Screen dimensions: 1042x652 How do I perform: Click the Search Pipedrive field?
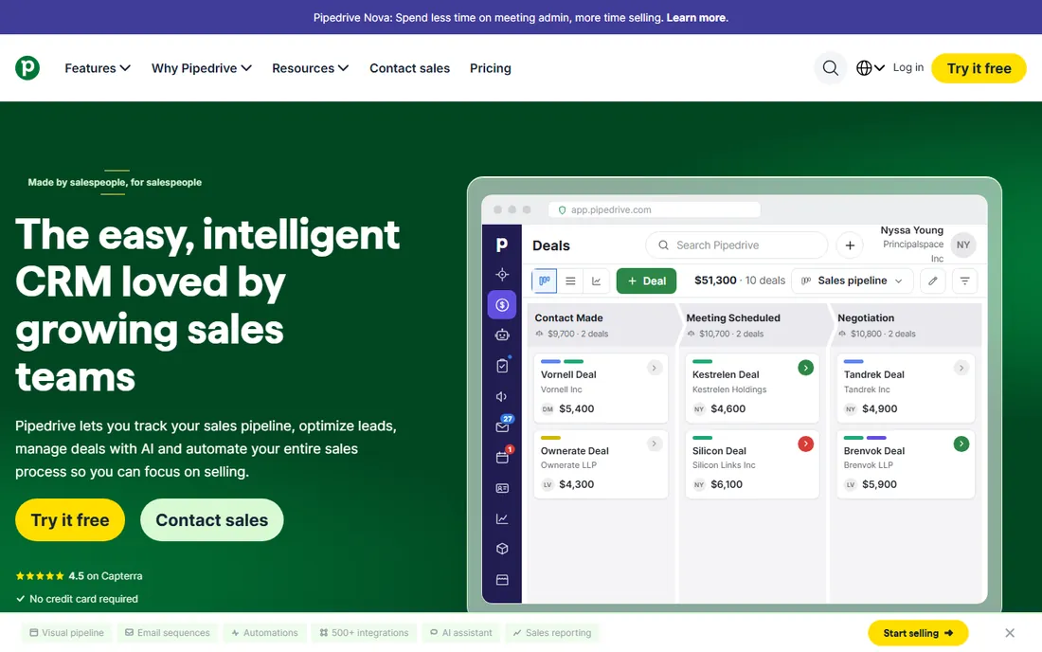pyautogui.click(x=736, y=245)
